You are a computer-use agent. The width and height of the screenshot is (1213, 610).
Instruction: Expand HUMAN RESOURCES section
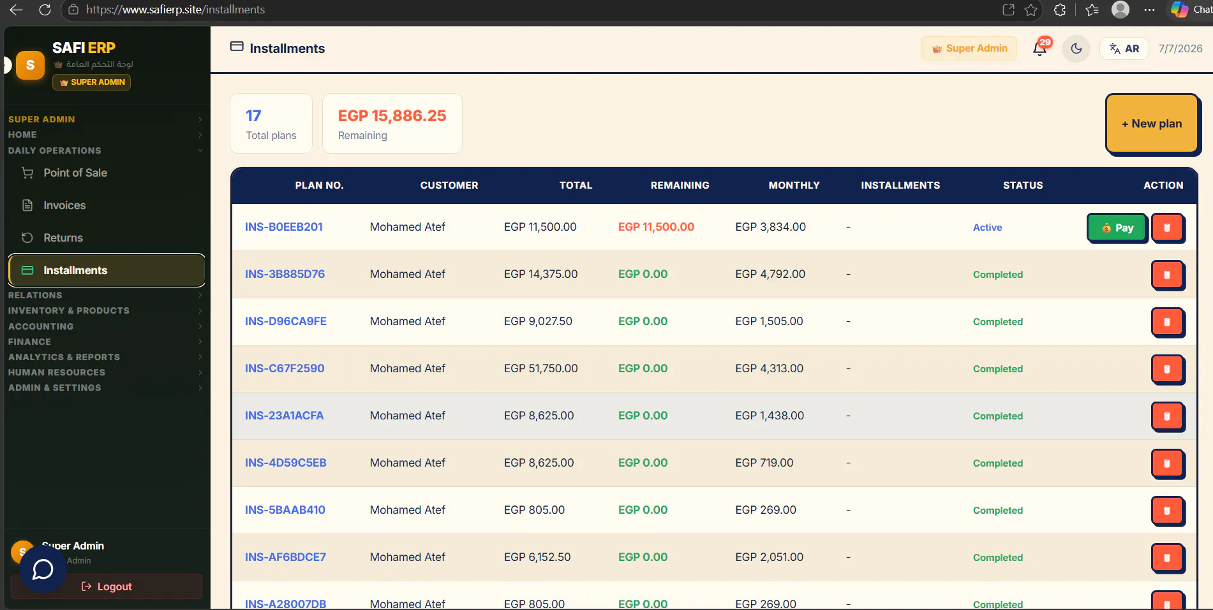click(x=105, y=372)
